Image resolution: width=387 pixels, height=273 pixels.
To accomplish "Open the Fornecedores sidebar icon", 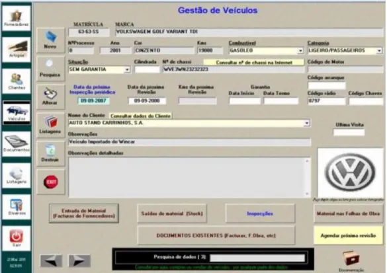I will [17, 18].
